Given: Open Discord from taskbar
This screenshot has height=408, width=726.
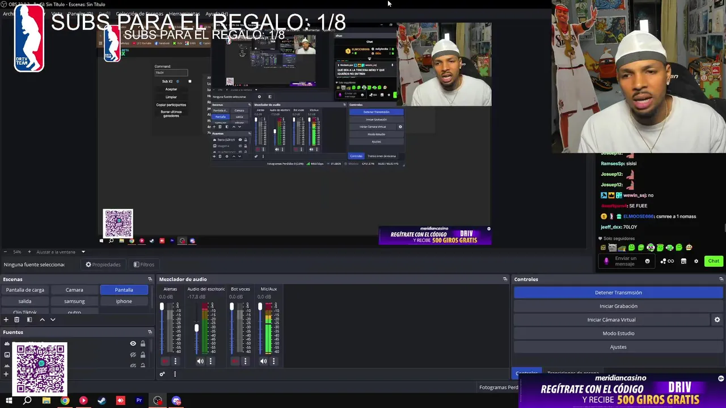Looking at the screenshot, I should [176, 401].
